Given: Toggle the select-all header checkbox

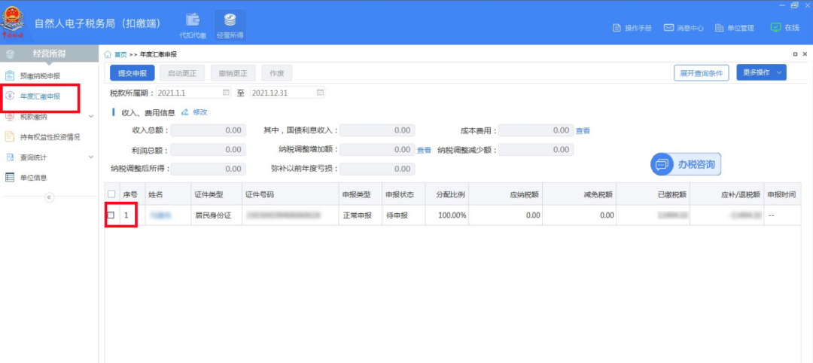Looking at the screenshot, I should click(111, 194).
